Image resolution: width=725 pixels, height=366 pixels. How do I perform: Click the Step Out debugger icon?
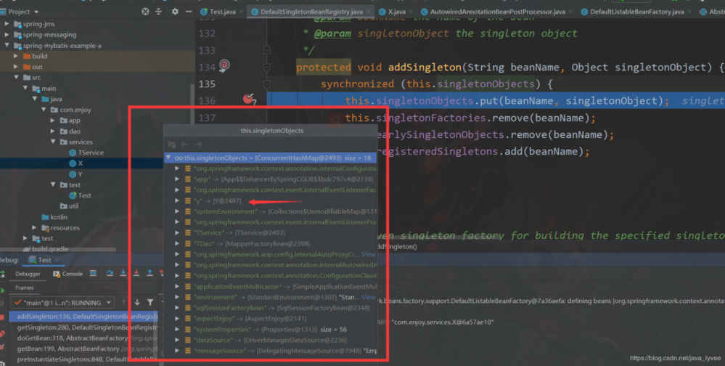click(149, 273)
